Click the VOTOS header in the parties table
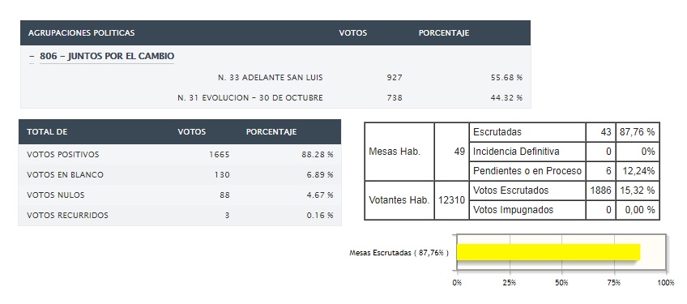The height and width of the screenshot is (304, 687). (x=352, y=33)
